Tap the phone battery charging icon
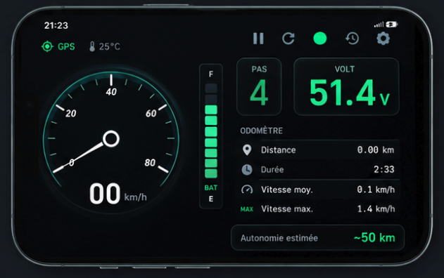The image size is (444, 278). pos(392,25)
